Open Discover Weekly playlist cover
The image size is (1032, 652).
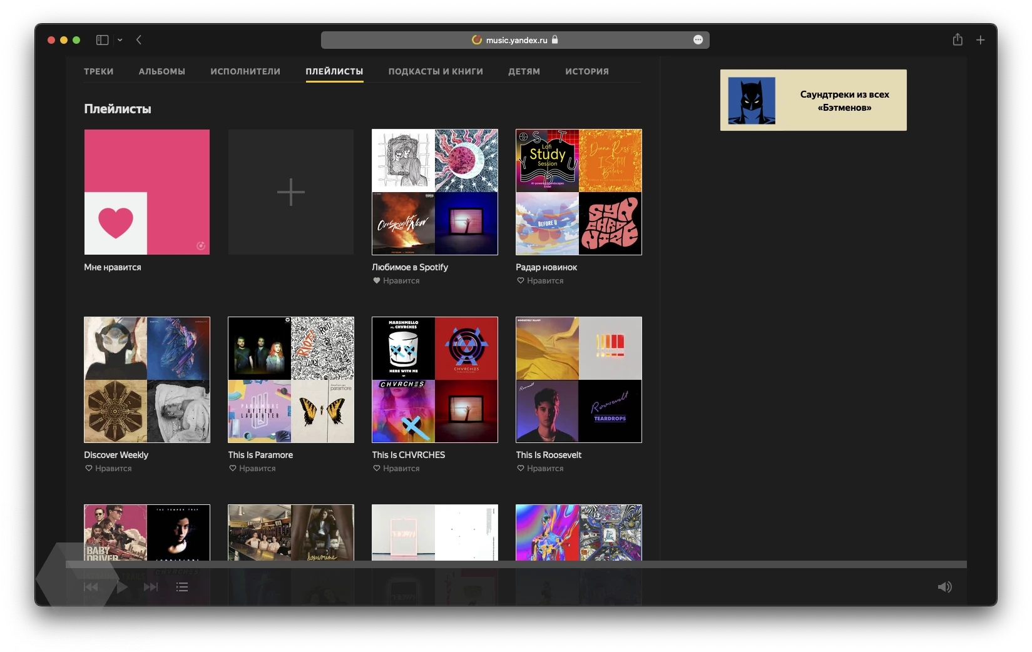pos(147,380)
